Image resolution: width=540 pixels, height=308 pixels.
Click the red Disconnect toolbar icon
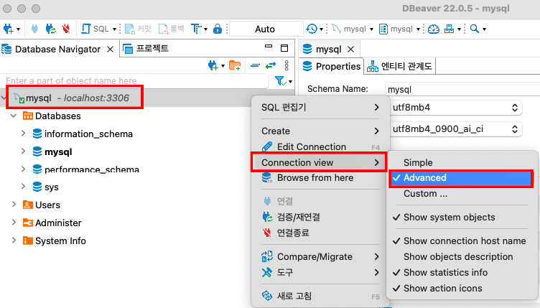66,29
